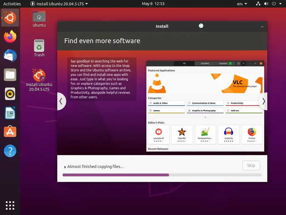Click the 'Recent Releases' label

pyautogui.click(x=158, y=149)
